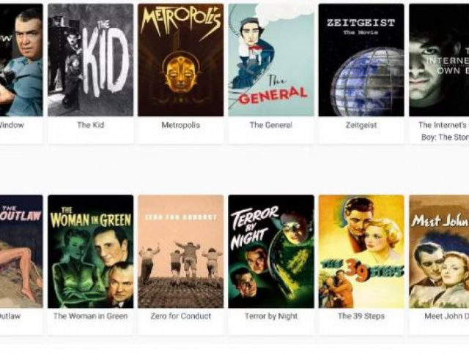Click Zero for Conduct title link
The width and height of the screenshot is (469, 354).
coord(181,316)
